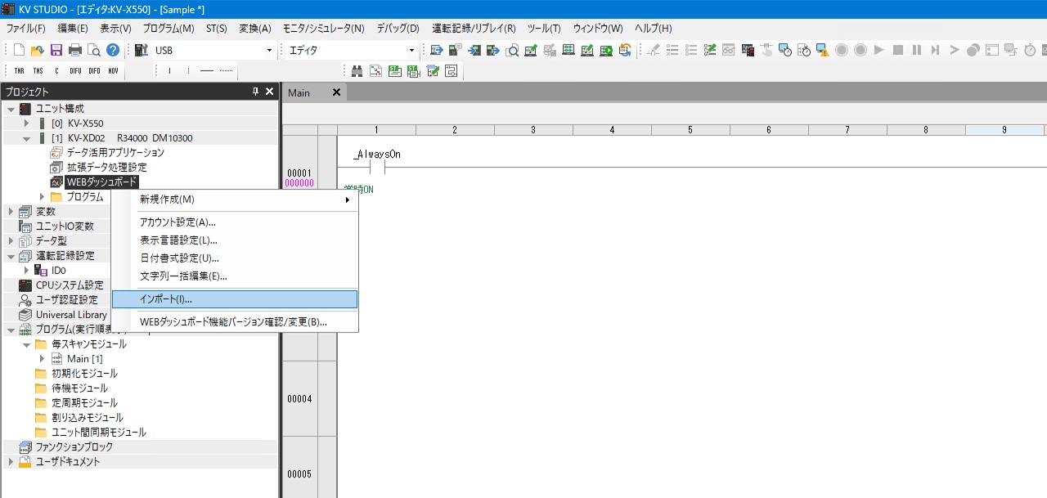Open the エディタ mode dropdown
This screenshot has height=498, width=1047.
coord(412,51)
